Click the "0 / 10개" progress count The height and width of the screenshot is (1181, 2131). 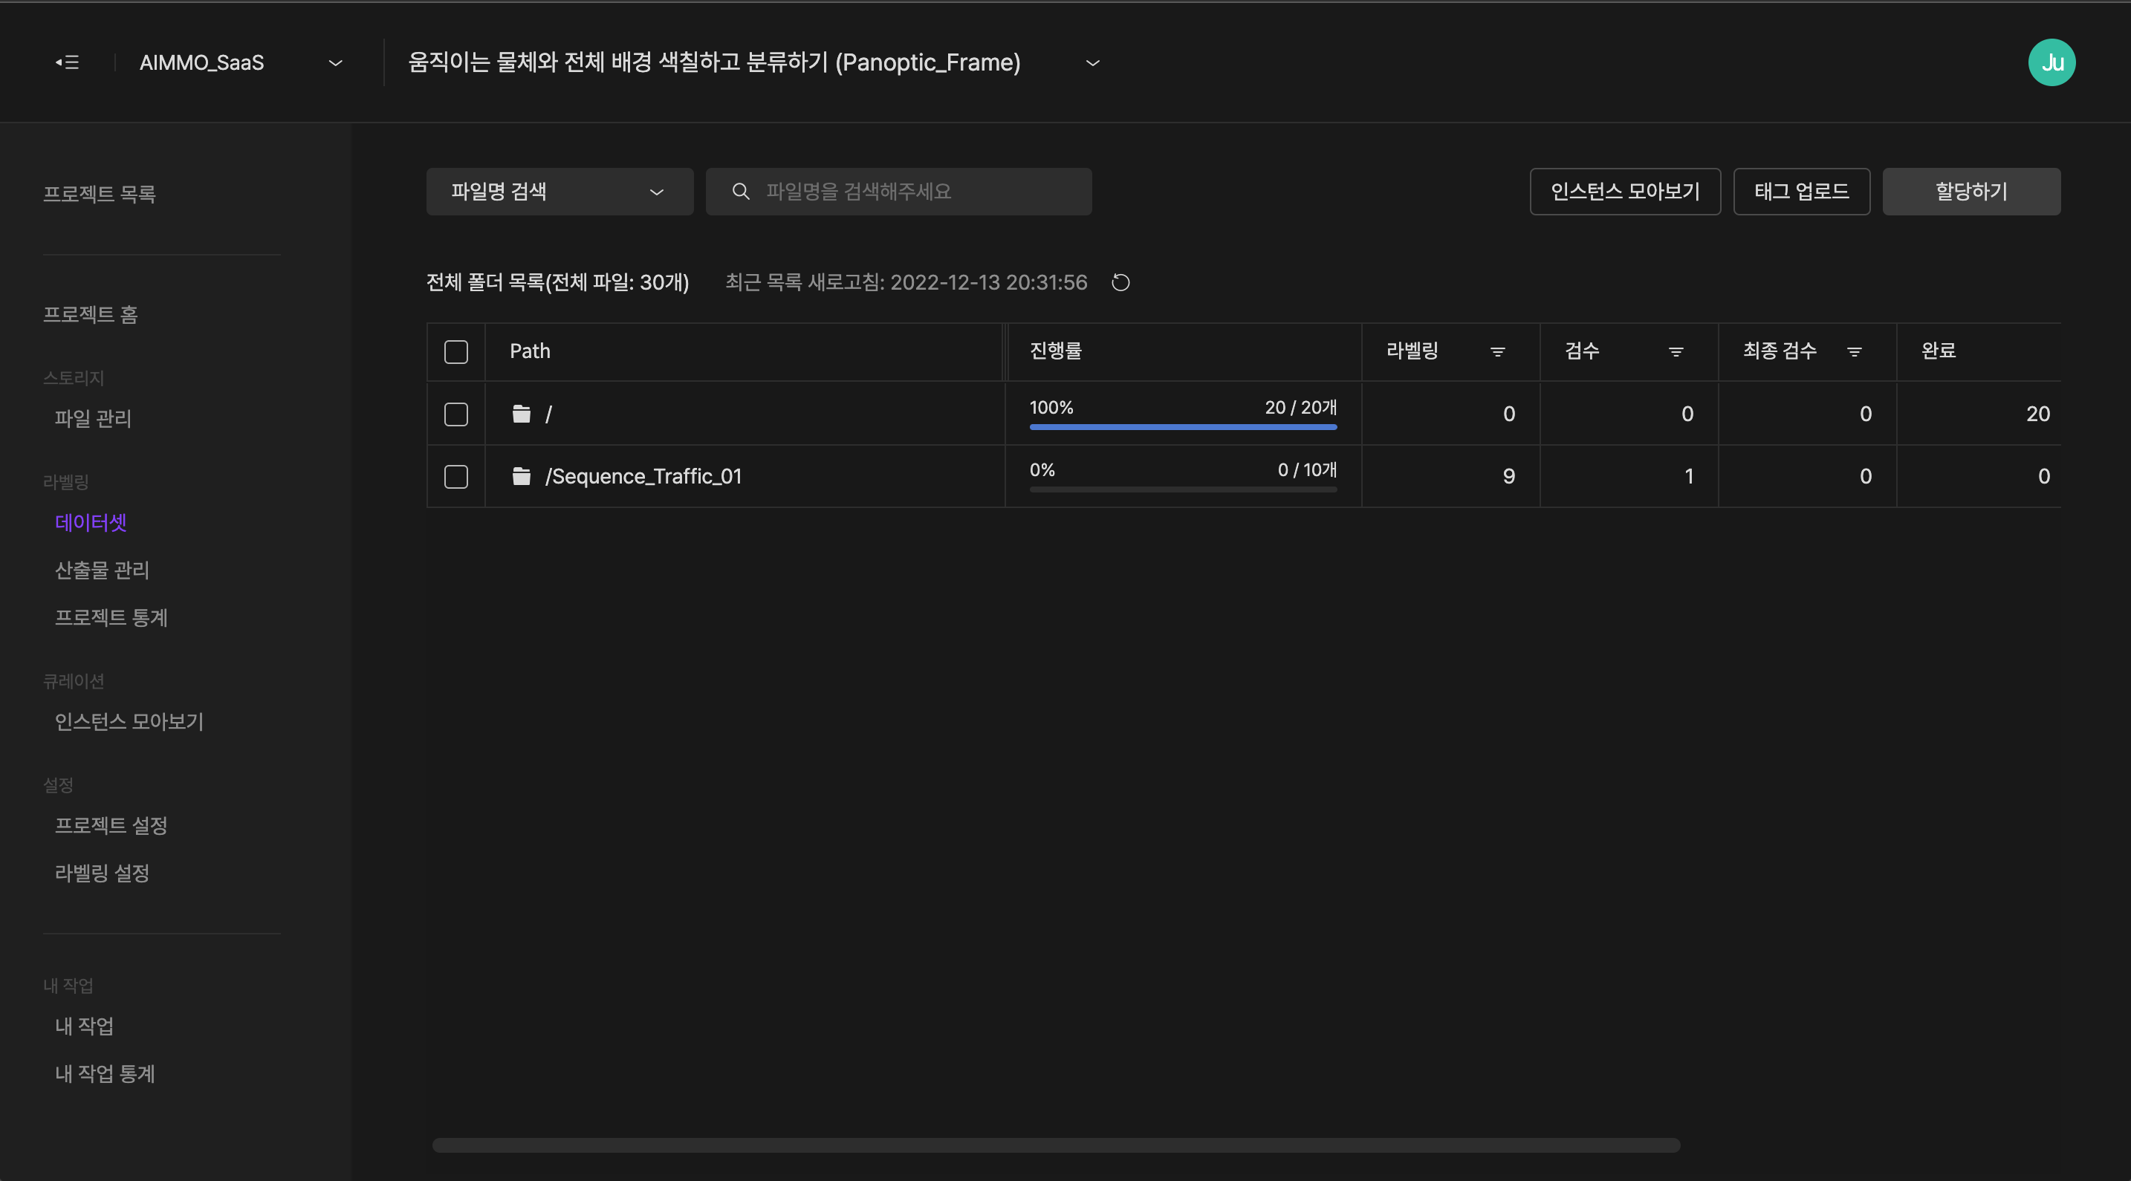coord(1307,469)
